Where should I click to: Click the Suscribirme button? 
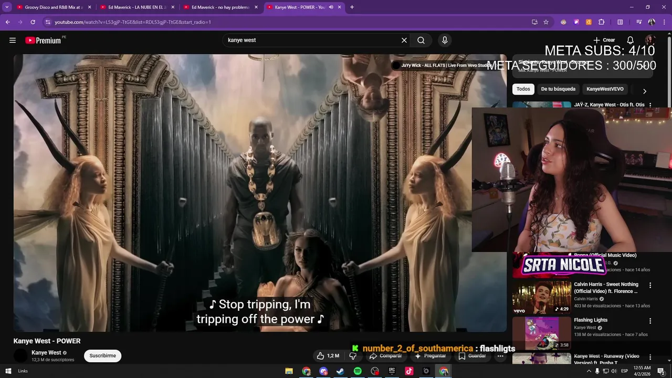point(102,356)
